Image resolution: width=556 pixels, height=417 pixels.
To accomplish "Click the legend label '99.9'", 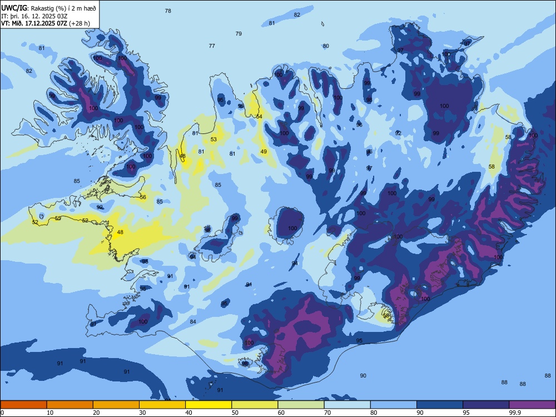I will (515, 413).
